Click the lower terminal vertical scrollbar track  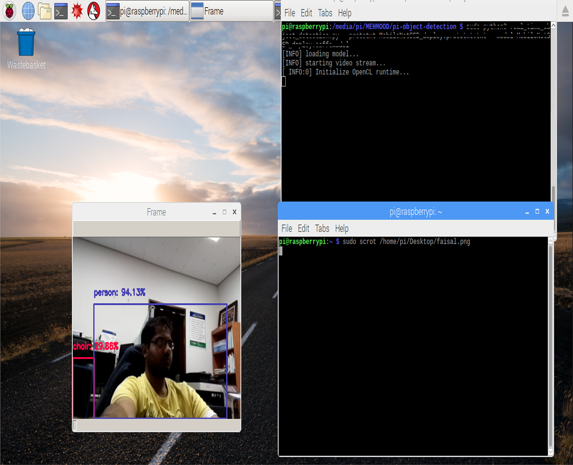550,346
